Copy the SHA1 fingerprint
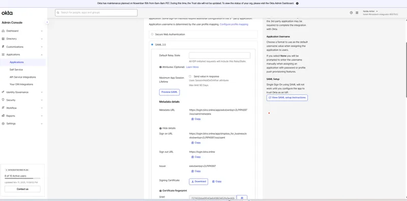The image size is (407, 201). pos(242,198)
